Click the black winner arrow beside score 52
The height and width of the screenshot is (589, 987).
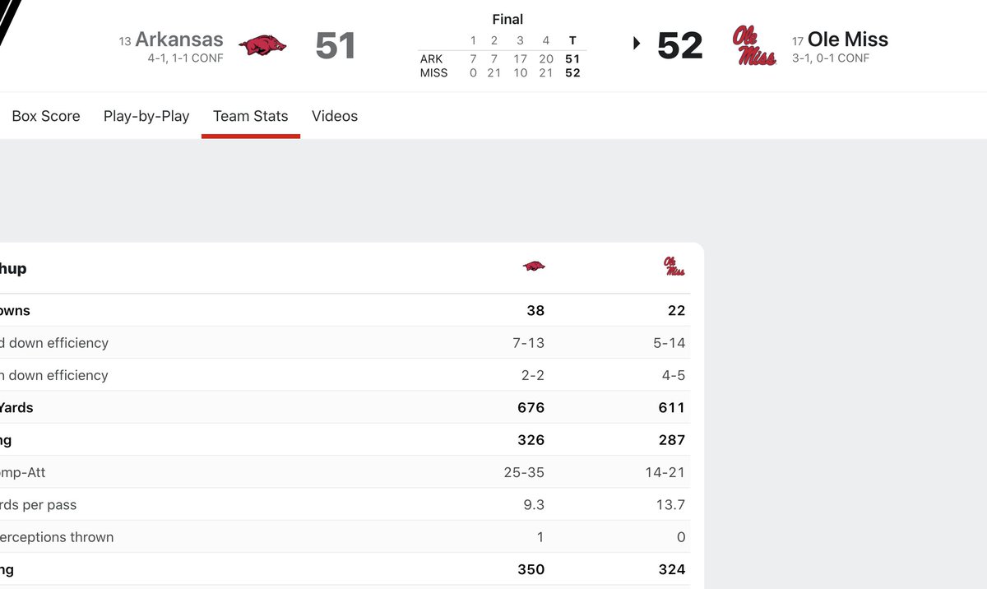[637, 44]
